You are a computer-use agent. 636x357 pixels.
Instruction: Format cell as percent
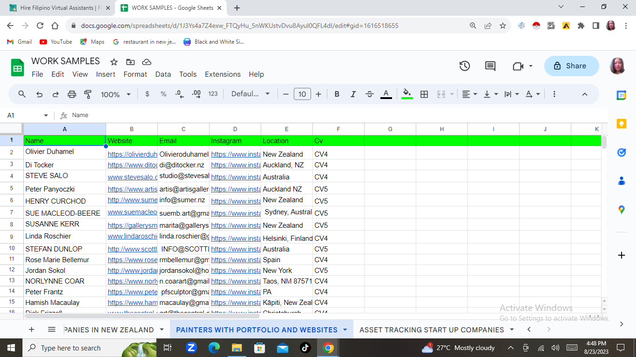click(163, 94)
